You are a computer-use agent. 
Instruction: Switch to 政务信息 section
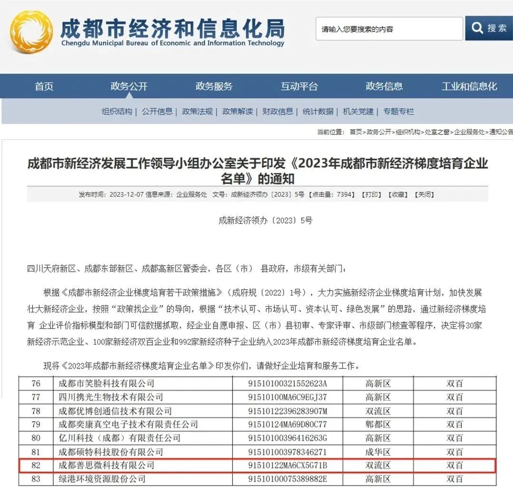(x=384, y=86)
